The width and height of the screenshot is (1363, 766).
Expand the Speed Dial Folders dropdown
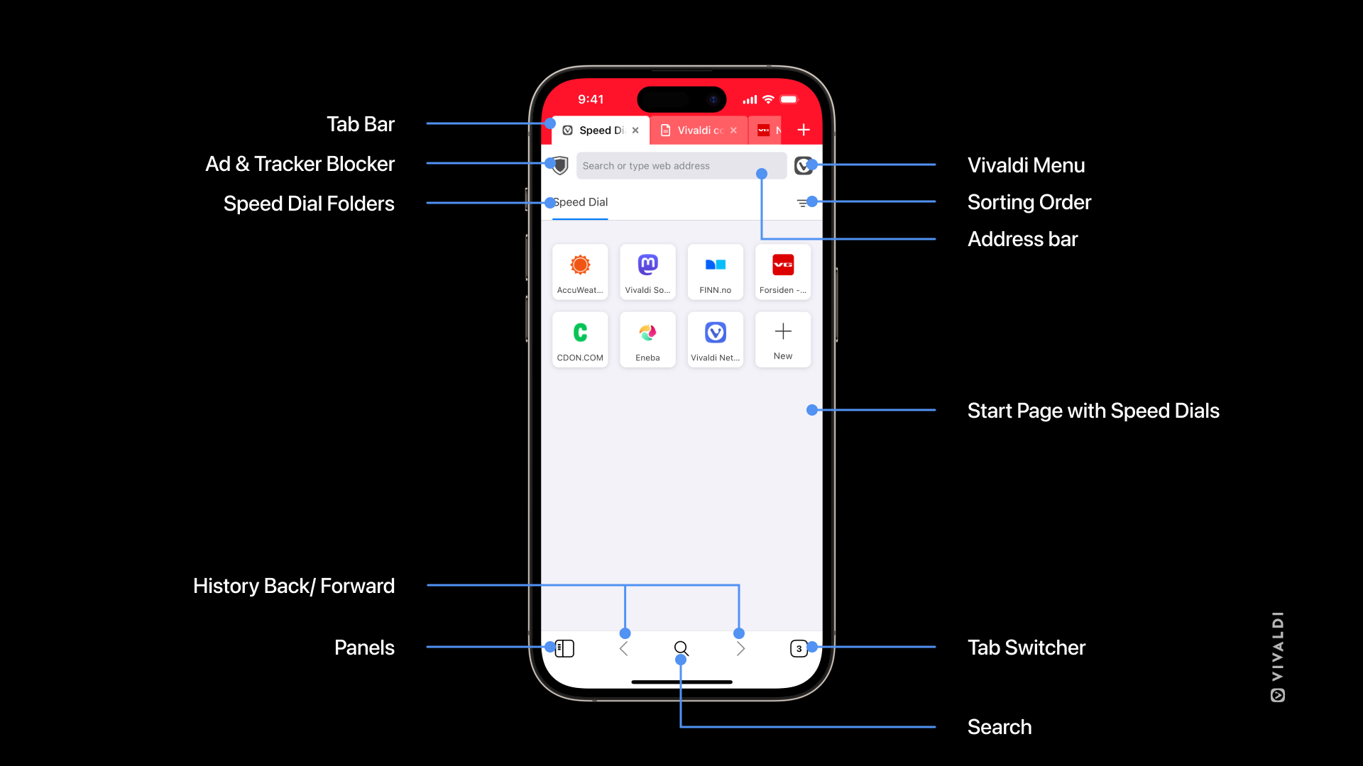tap(581, 202)
